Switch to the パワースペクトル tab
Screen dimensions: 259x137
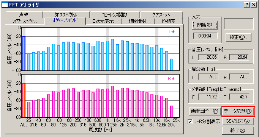tap(25, 21)
